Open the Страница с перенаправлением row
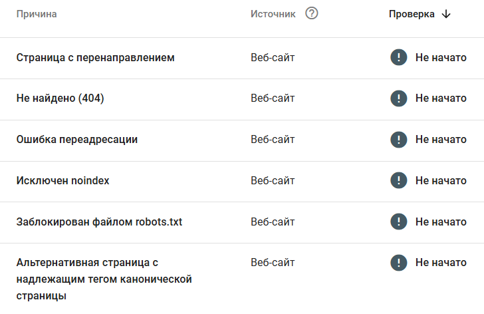484x314 pixels. coord(95,58)
